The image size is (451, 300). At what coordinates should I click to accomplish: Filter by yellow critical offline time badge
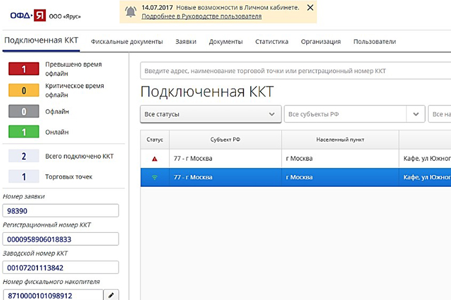24,90
